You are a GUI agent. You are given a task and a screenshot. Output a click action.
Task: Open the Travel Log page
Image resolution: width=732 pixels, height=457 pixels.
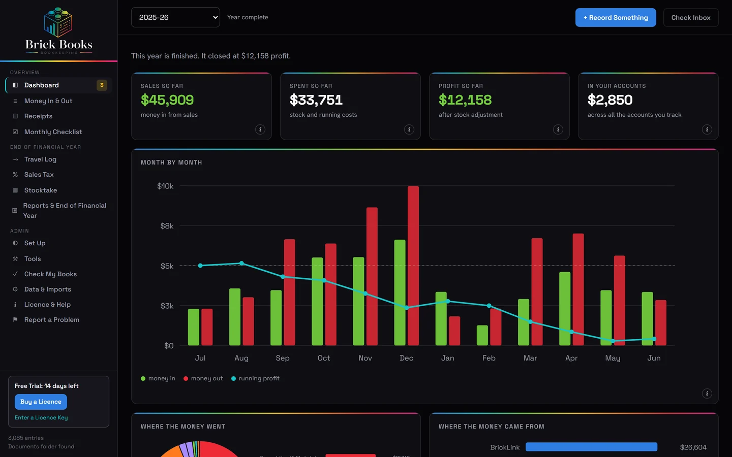pyautogui.click(x=58, y=159)
